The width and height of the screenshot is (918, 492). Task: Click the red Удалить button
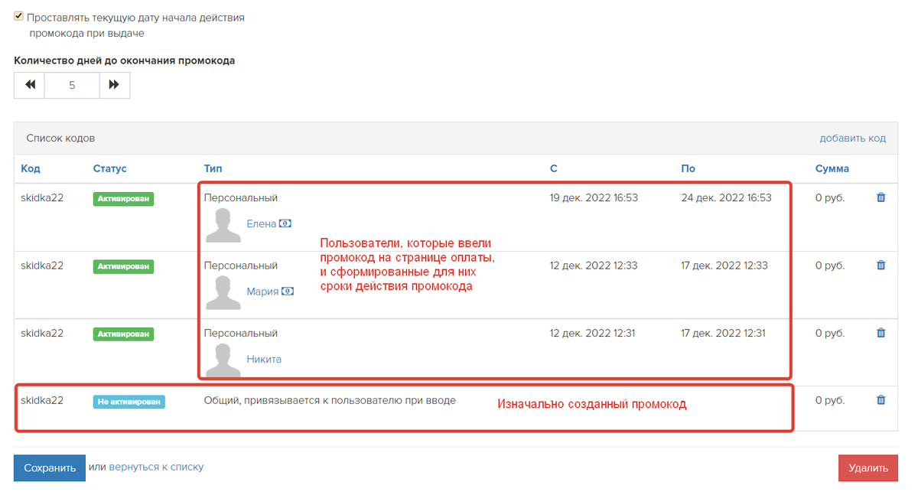pyautogui.click(x=868, y=468)
